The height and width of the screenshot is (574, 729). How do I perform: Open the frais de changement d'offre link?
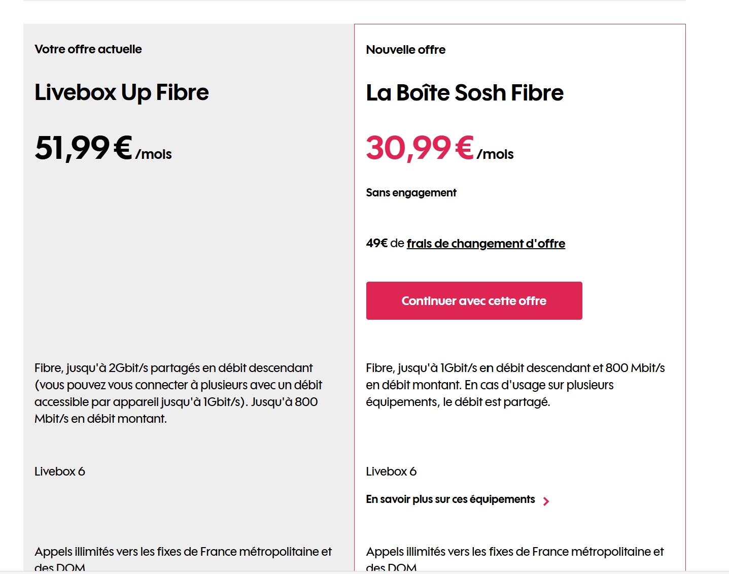(x=485, y=244)
